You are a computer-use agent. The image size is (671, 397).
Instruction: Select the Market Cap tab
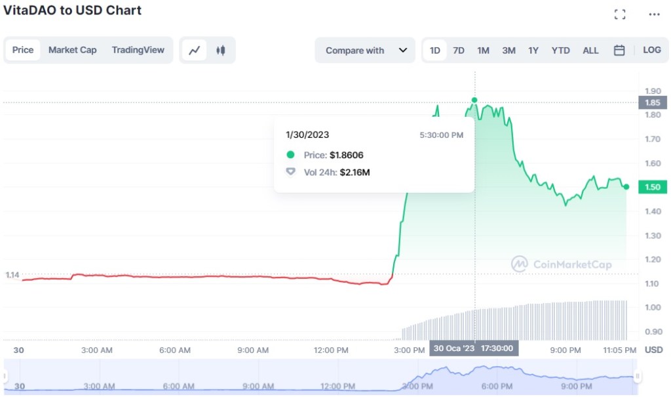coord(72,50)
